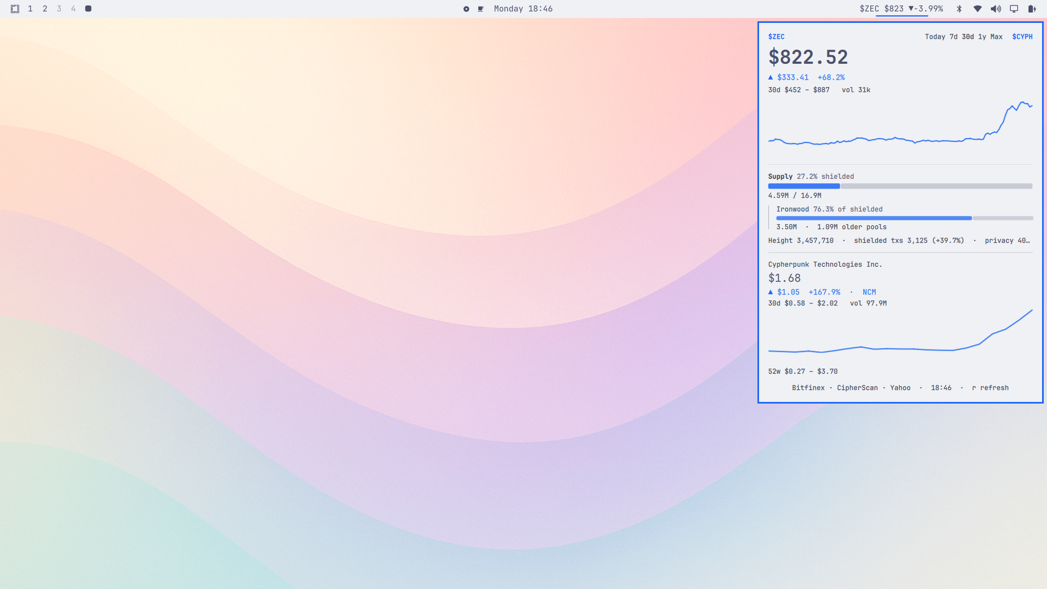Select the 30d chart range

(x=968, y=37)
